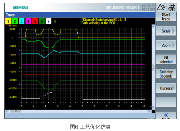180x131 pixels.
Task: Click the /Channel/State/acVactB variable path text
Action: (x=104, y=20)
